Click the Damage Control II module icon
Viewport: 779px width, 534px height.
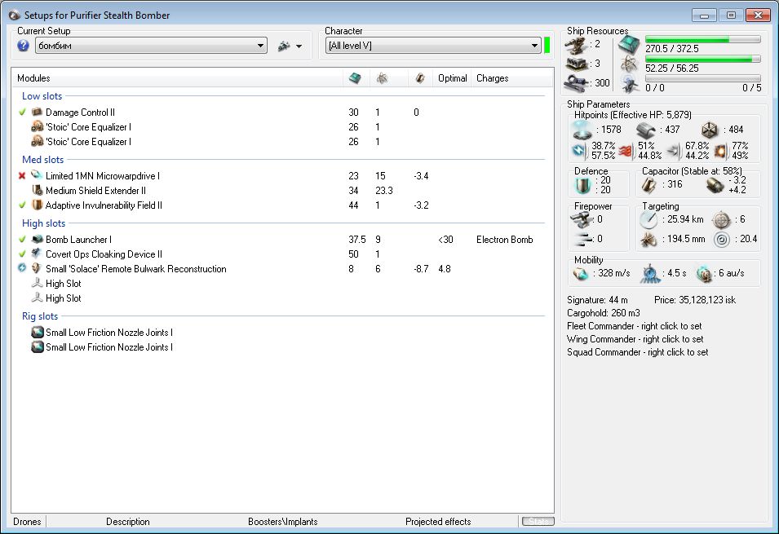click(x=37, y=112)
